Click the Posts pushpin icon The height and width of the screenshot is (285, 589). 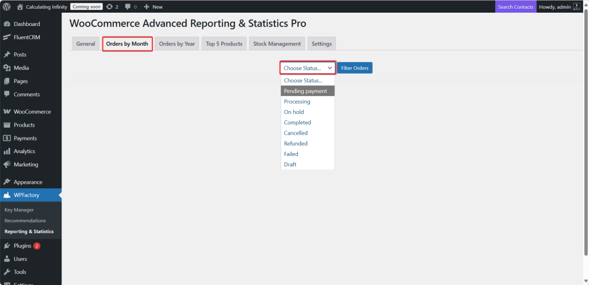pyautogui.click(x=7, y=55)
